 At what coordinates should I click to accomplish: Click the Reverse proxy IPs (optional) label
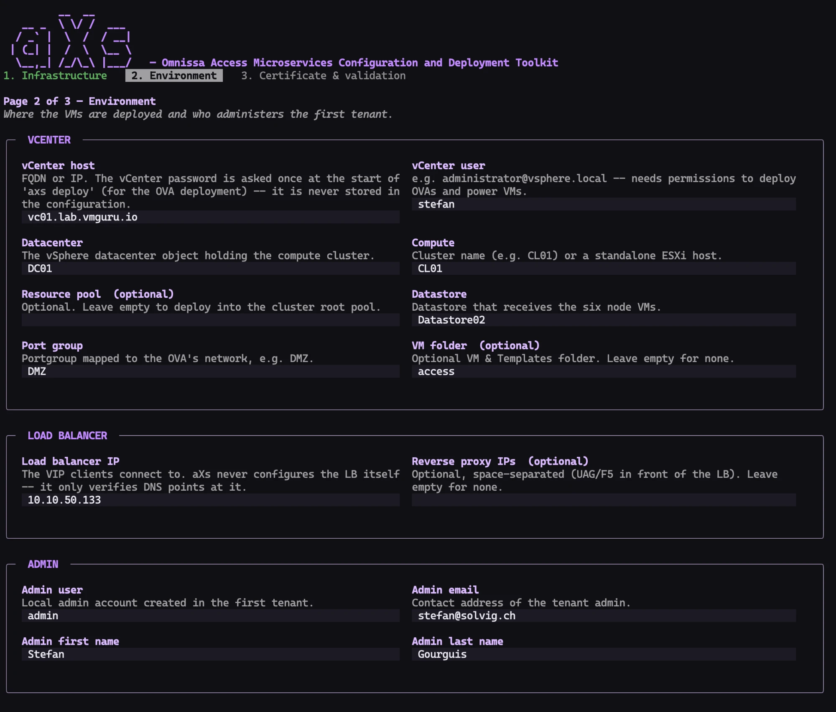[500, 461]
